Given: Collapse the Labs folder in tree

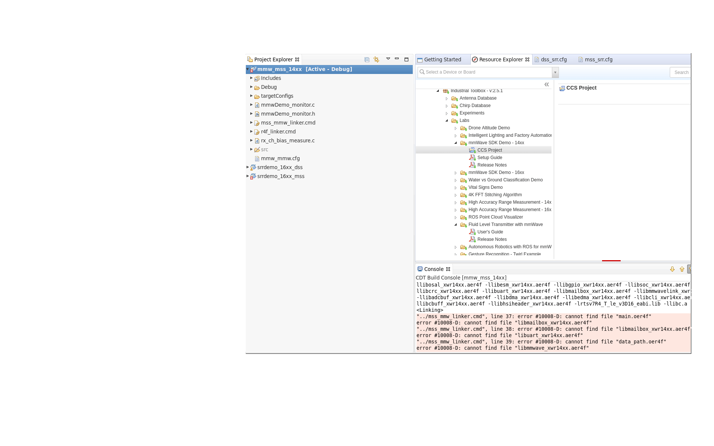Looking at the screenshot, I should (447, 120).
